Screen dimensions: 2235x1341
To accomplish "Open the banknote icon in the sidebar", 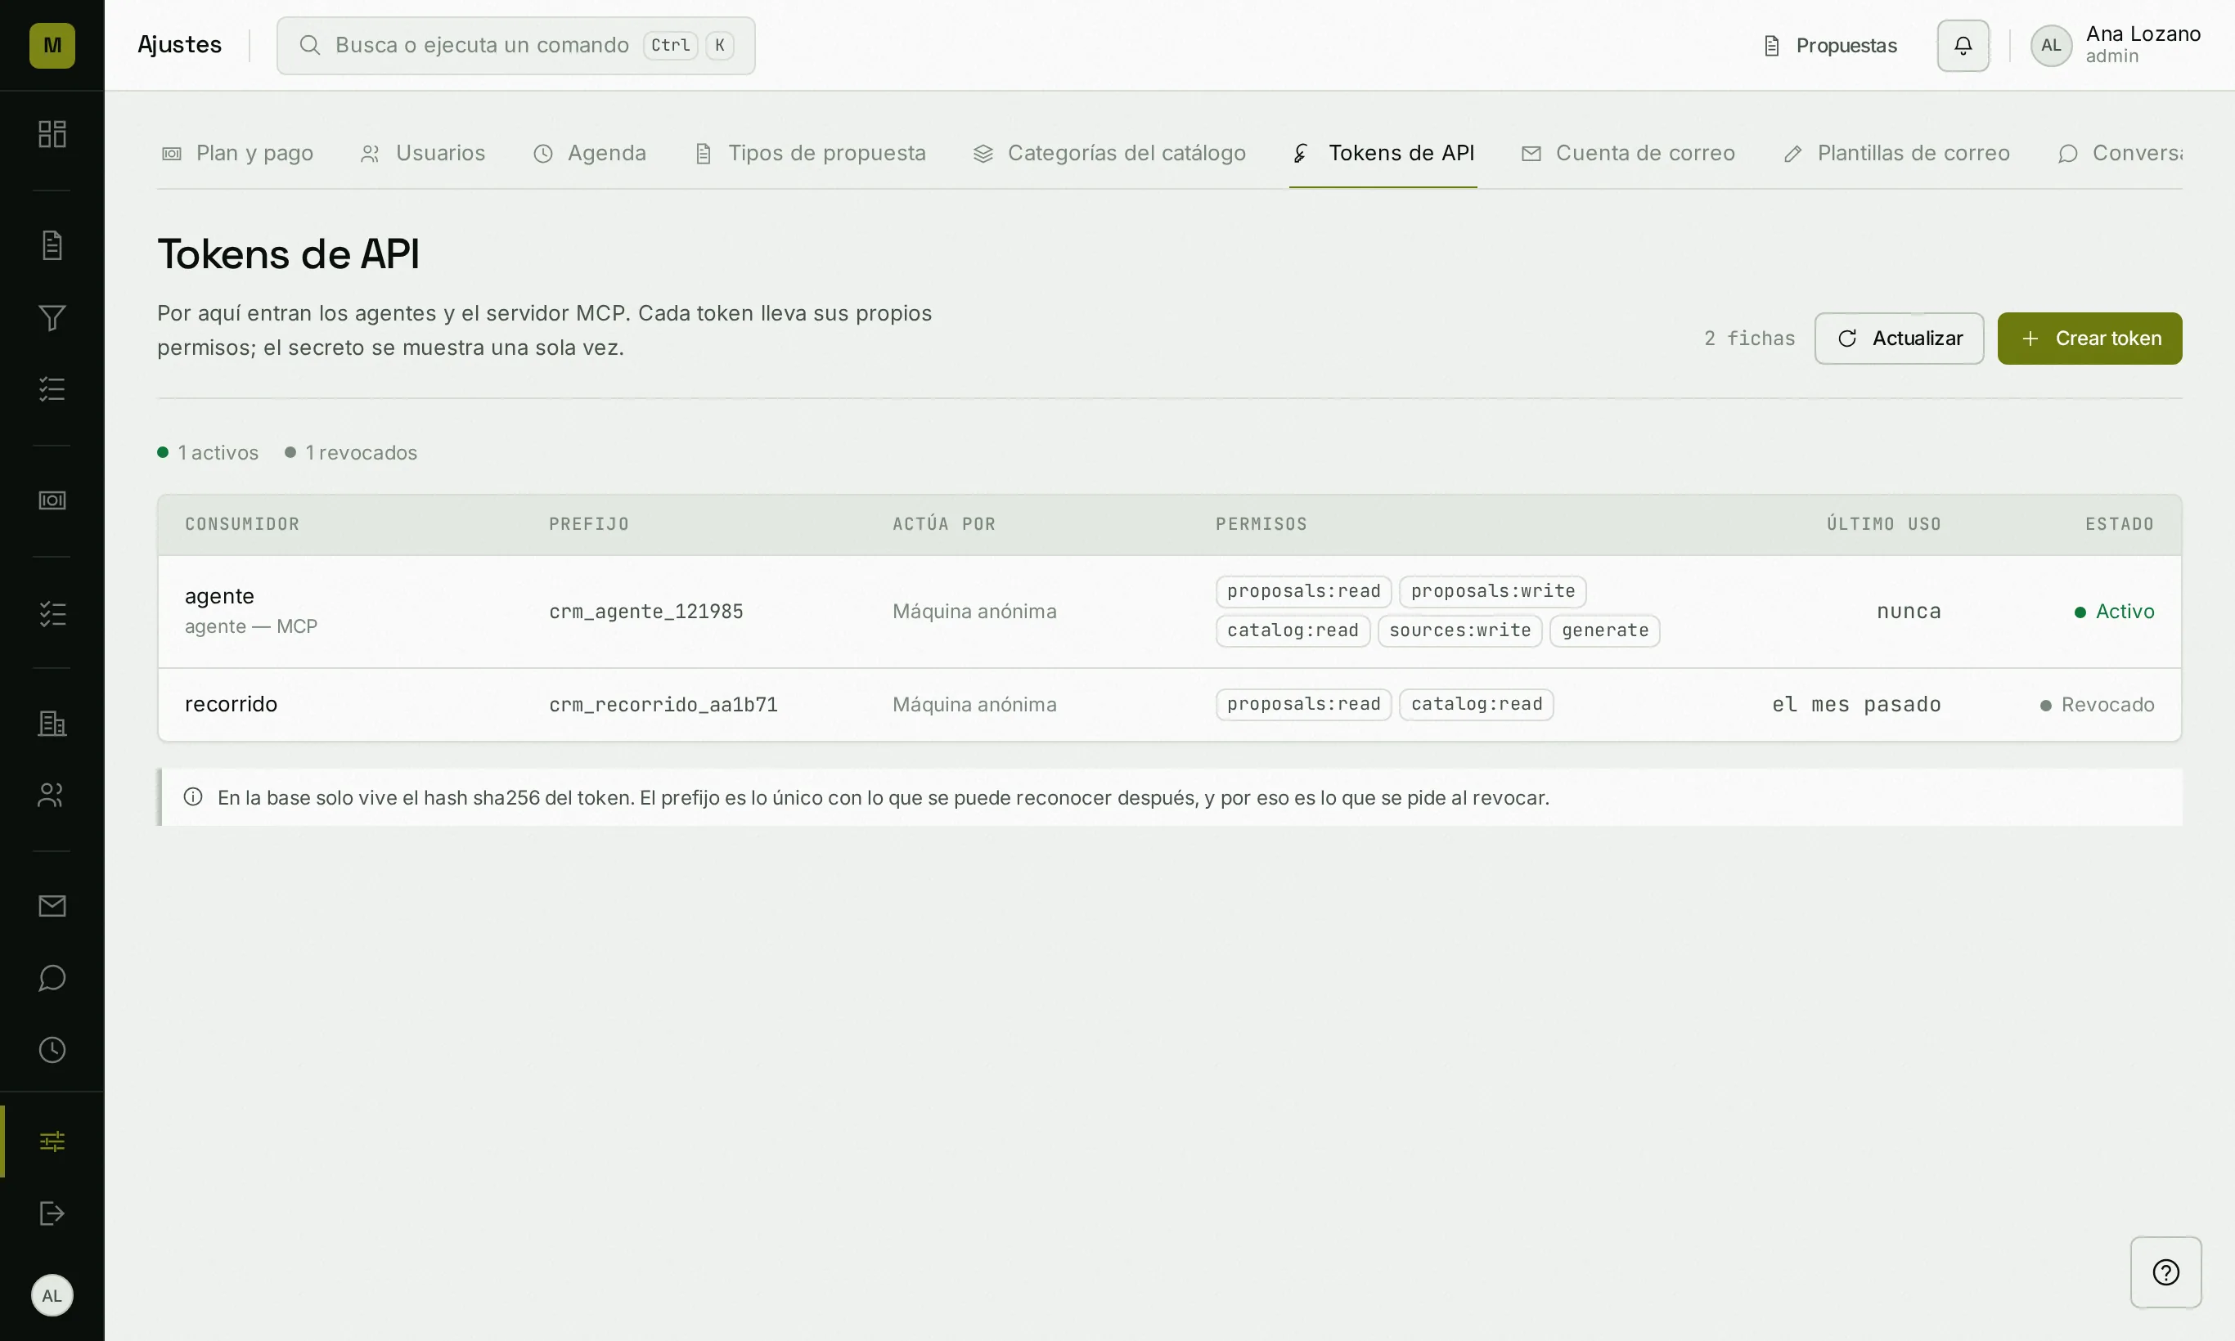I will 52,500.
